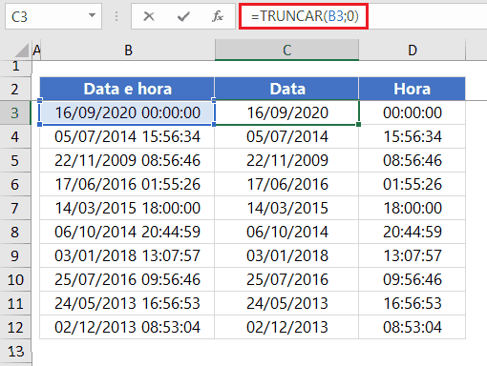Select row 8 header

(15, 232)
